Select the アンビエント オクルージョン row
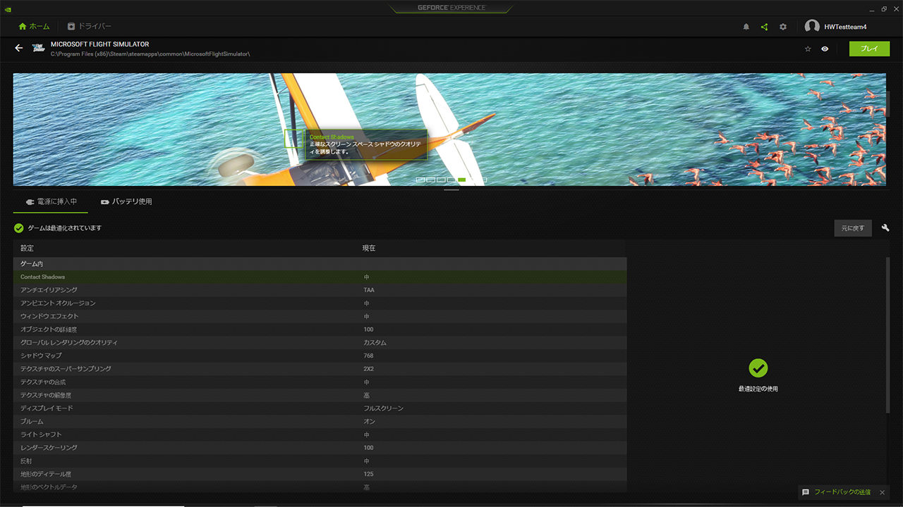 pos(320,303)
